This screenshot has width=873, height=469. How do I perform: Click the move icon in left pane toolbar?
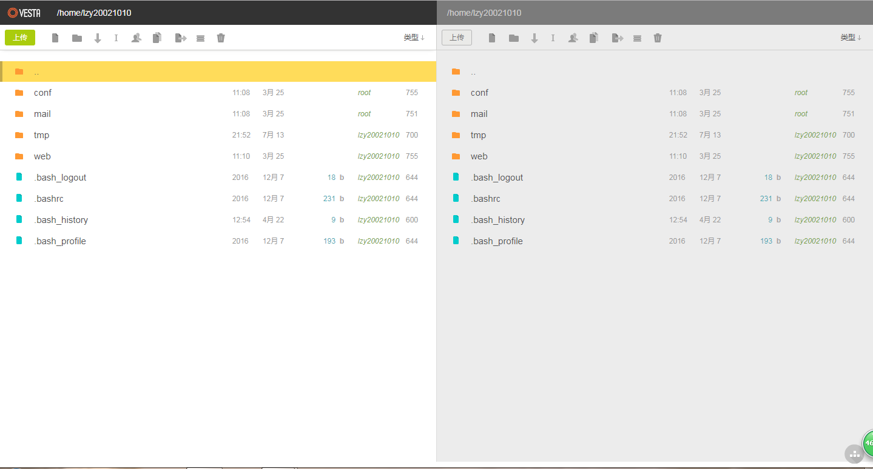pyautogui.click(x=181, y=38)
